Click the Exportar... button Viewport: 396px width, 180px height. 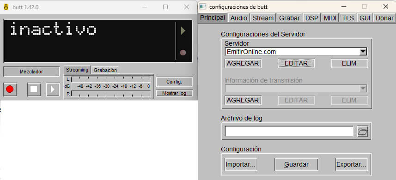point(351,165)
